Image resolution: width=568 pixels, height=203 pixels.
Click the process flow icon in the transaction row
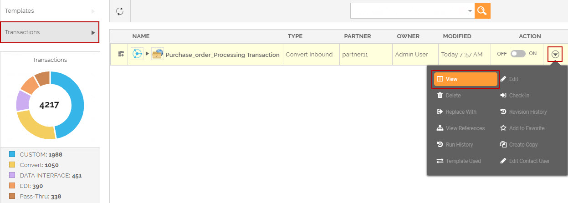(137, 54)
